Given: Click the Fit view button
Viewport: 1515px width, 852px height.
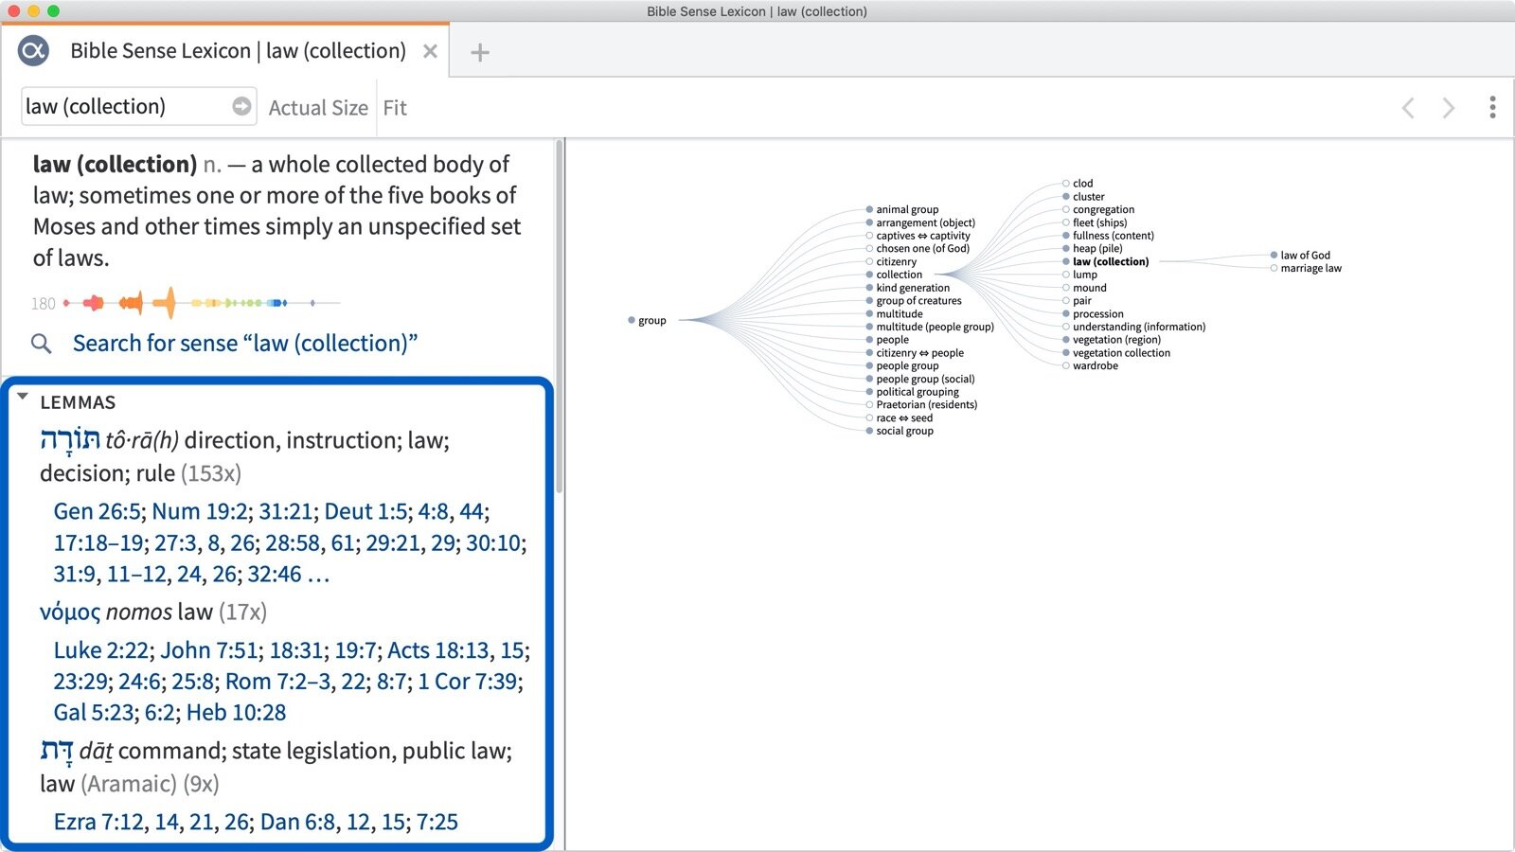Looking at the screenshot, I should tap(395, 108).
